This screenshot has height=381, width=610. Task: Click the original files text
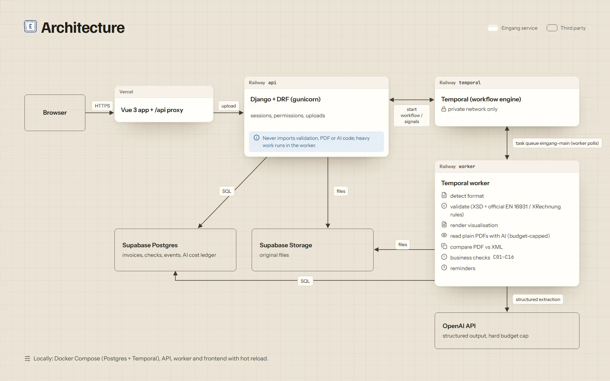pyautogui.click(x=274, y=255)
